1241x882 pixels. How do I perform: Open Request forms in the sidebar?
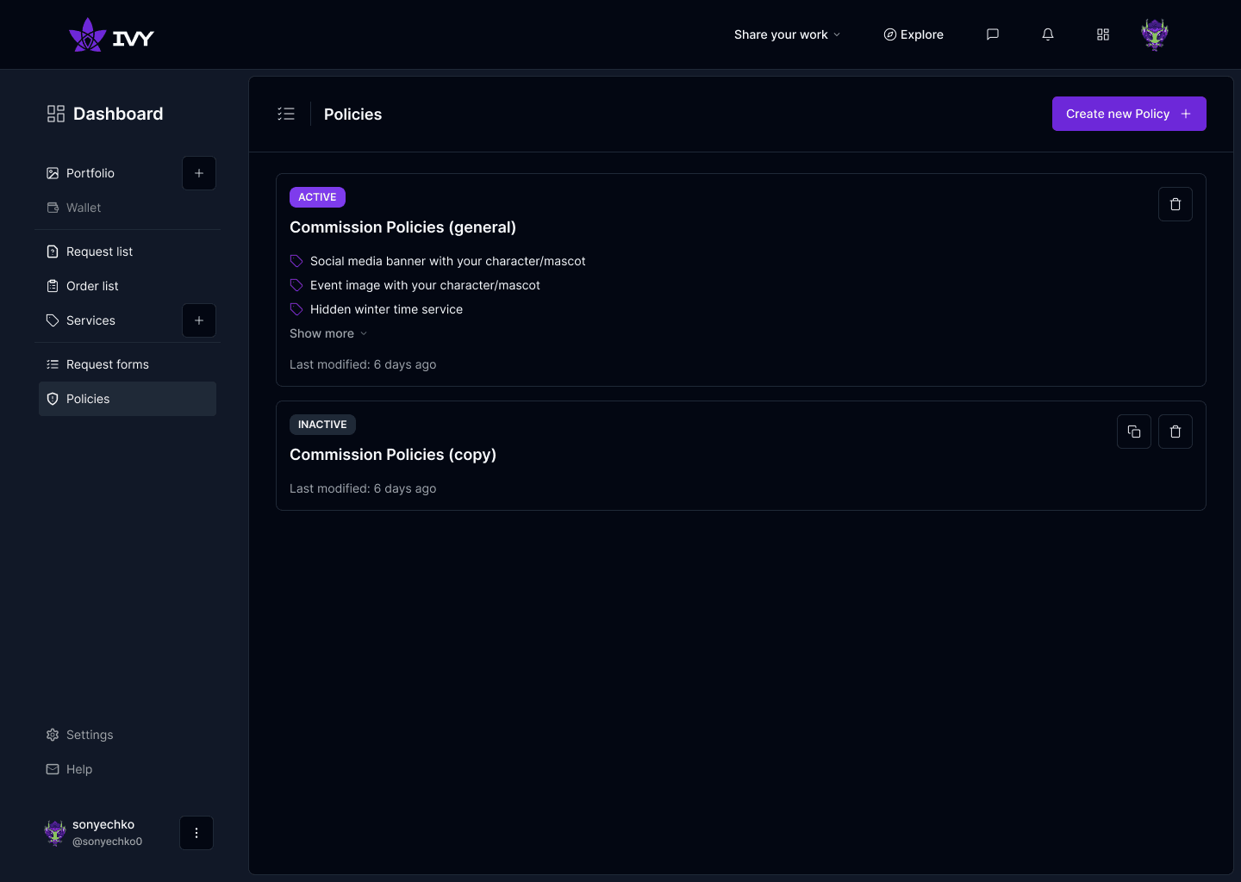point(128,364)
